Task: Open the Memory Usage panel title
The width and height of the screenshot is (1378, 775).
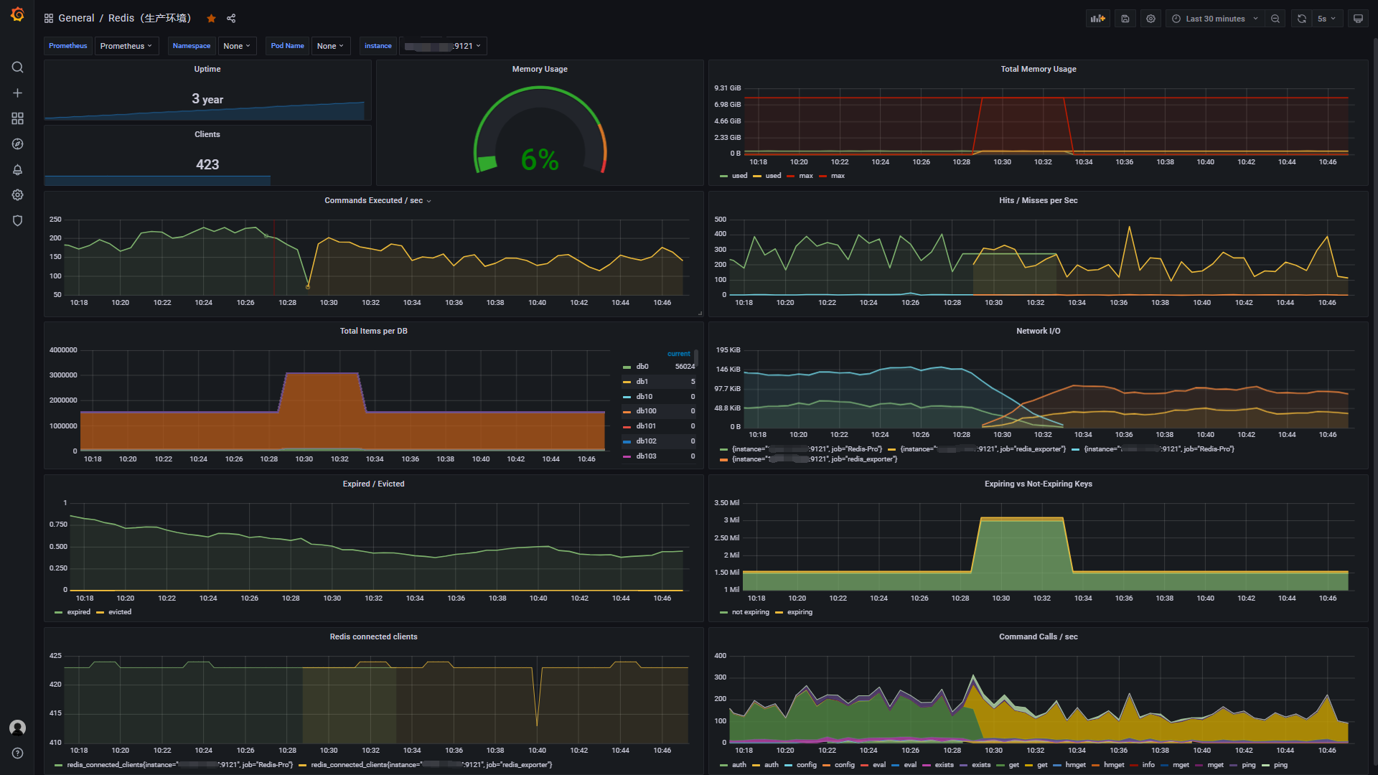Action: 540,70
